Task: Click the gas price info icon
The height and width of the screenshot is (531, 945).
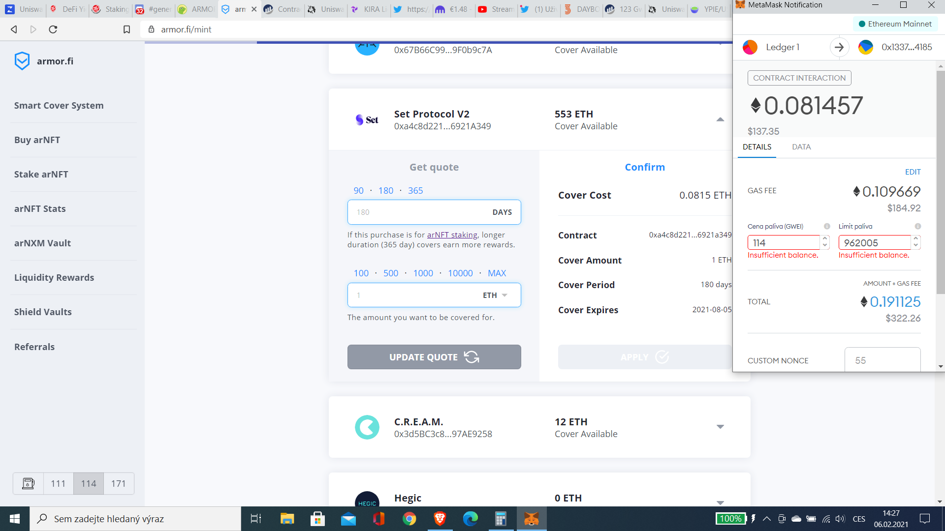Action: click(x=827, y=226)
